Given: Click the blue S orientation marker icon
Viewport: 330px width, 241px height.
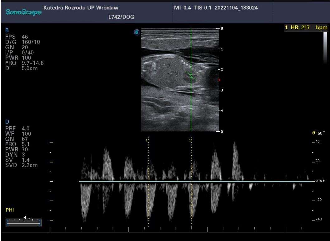Looking at the screenshot, I should pyautogui.click(x=137, y=32).
